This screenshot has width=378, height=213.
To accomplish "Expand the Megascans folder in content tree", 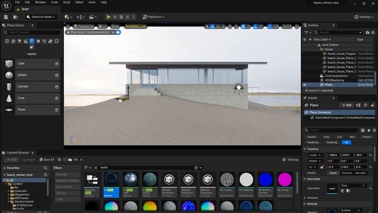I will click(x=9, y=195).
